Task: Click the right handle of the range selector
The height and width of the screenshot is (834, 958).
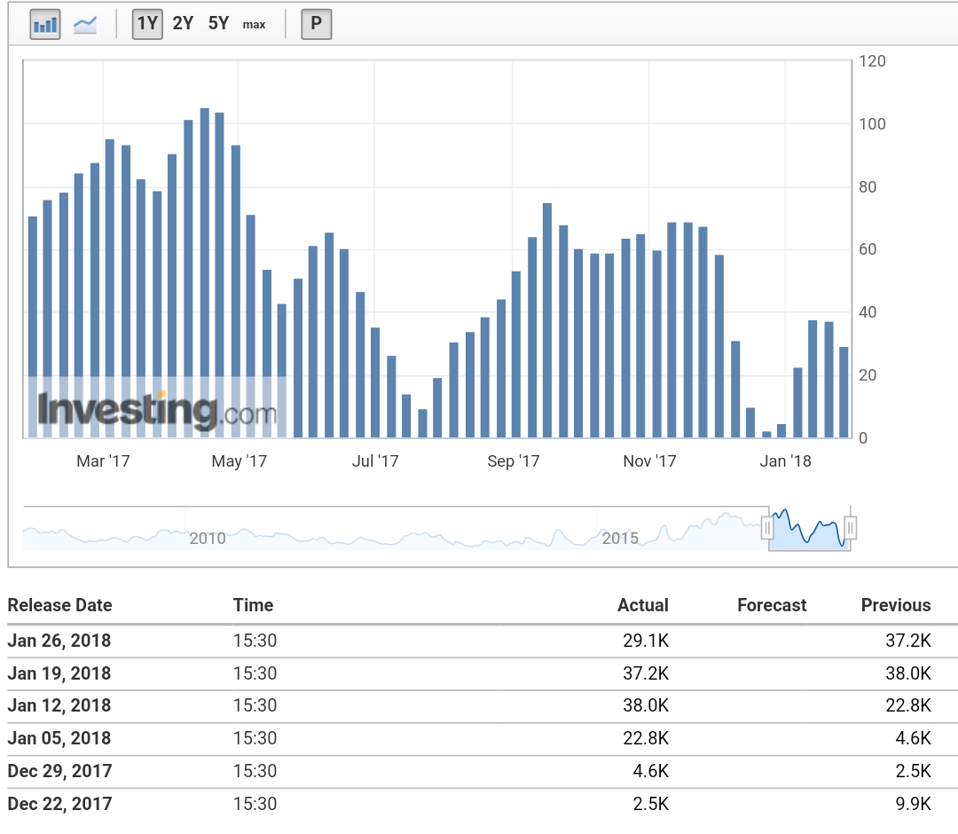Action: 849,526
